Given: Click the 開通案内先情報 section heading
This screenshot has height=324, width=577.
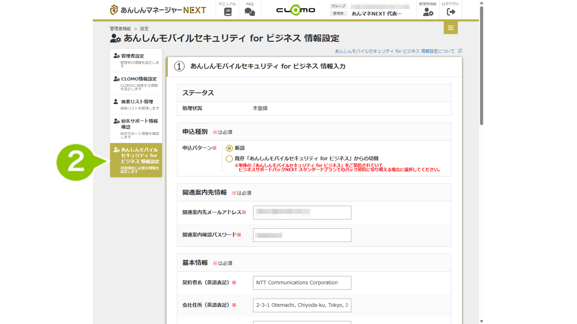Looking at the screenshot, I should (204, 192).
